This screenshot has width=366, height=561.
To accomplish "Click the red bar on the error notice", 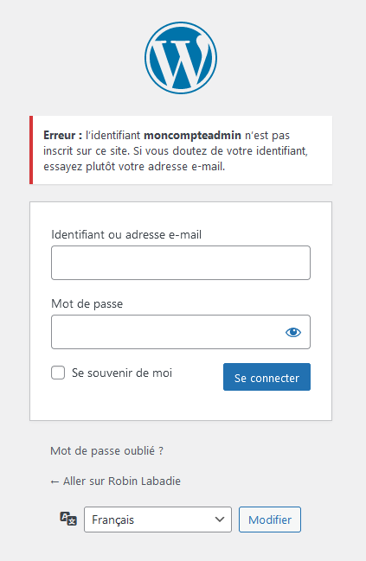I will pyautogui.click(x=31, y=150).
